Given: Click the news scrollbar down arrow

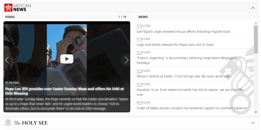Looking at the screenshot, I should [256, 112].
